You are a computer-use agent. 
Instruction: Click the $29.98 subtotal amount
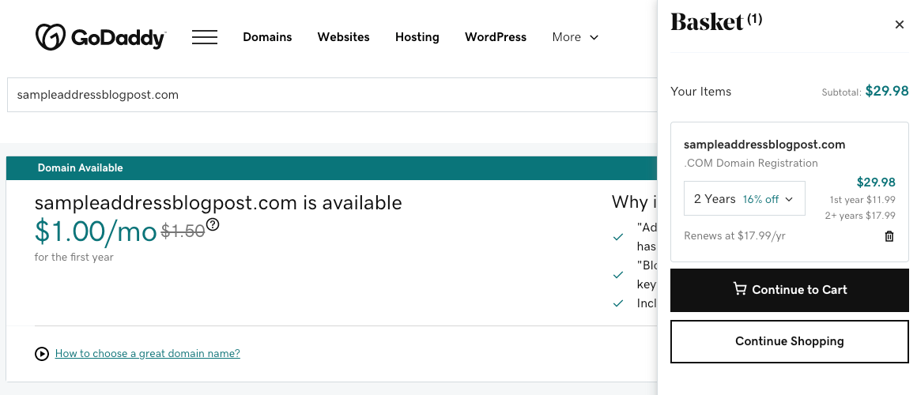(x=887, y=91)
